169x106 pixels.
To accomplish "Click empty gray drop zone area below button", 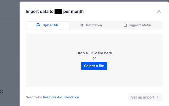I will 94,79.
